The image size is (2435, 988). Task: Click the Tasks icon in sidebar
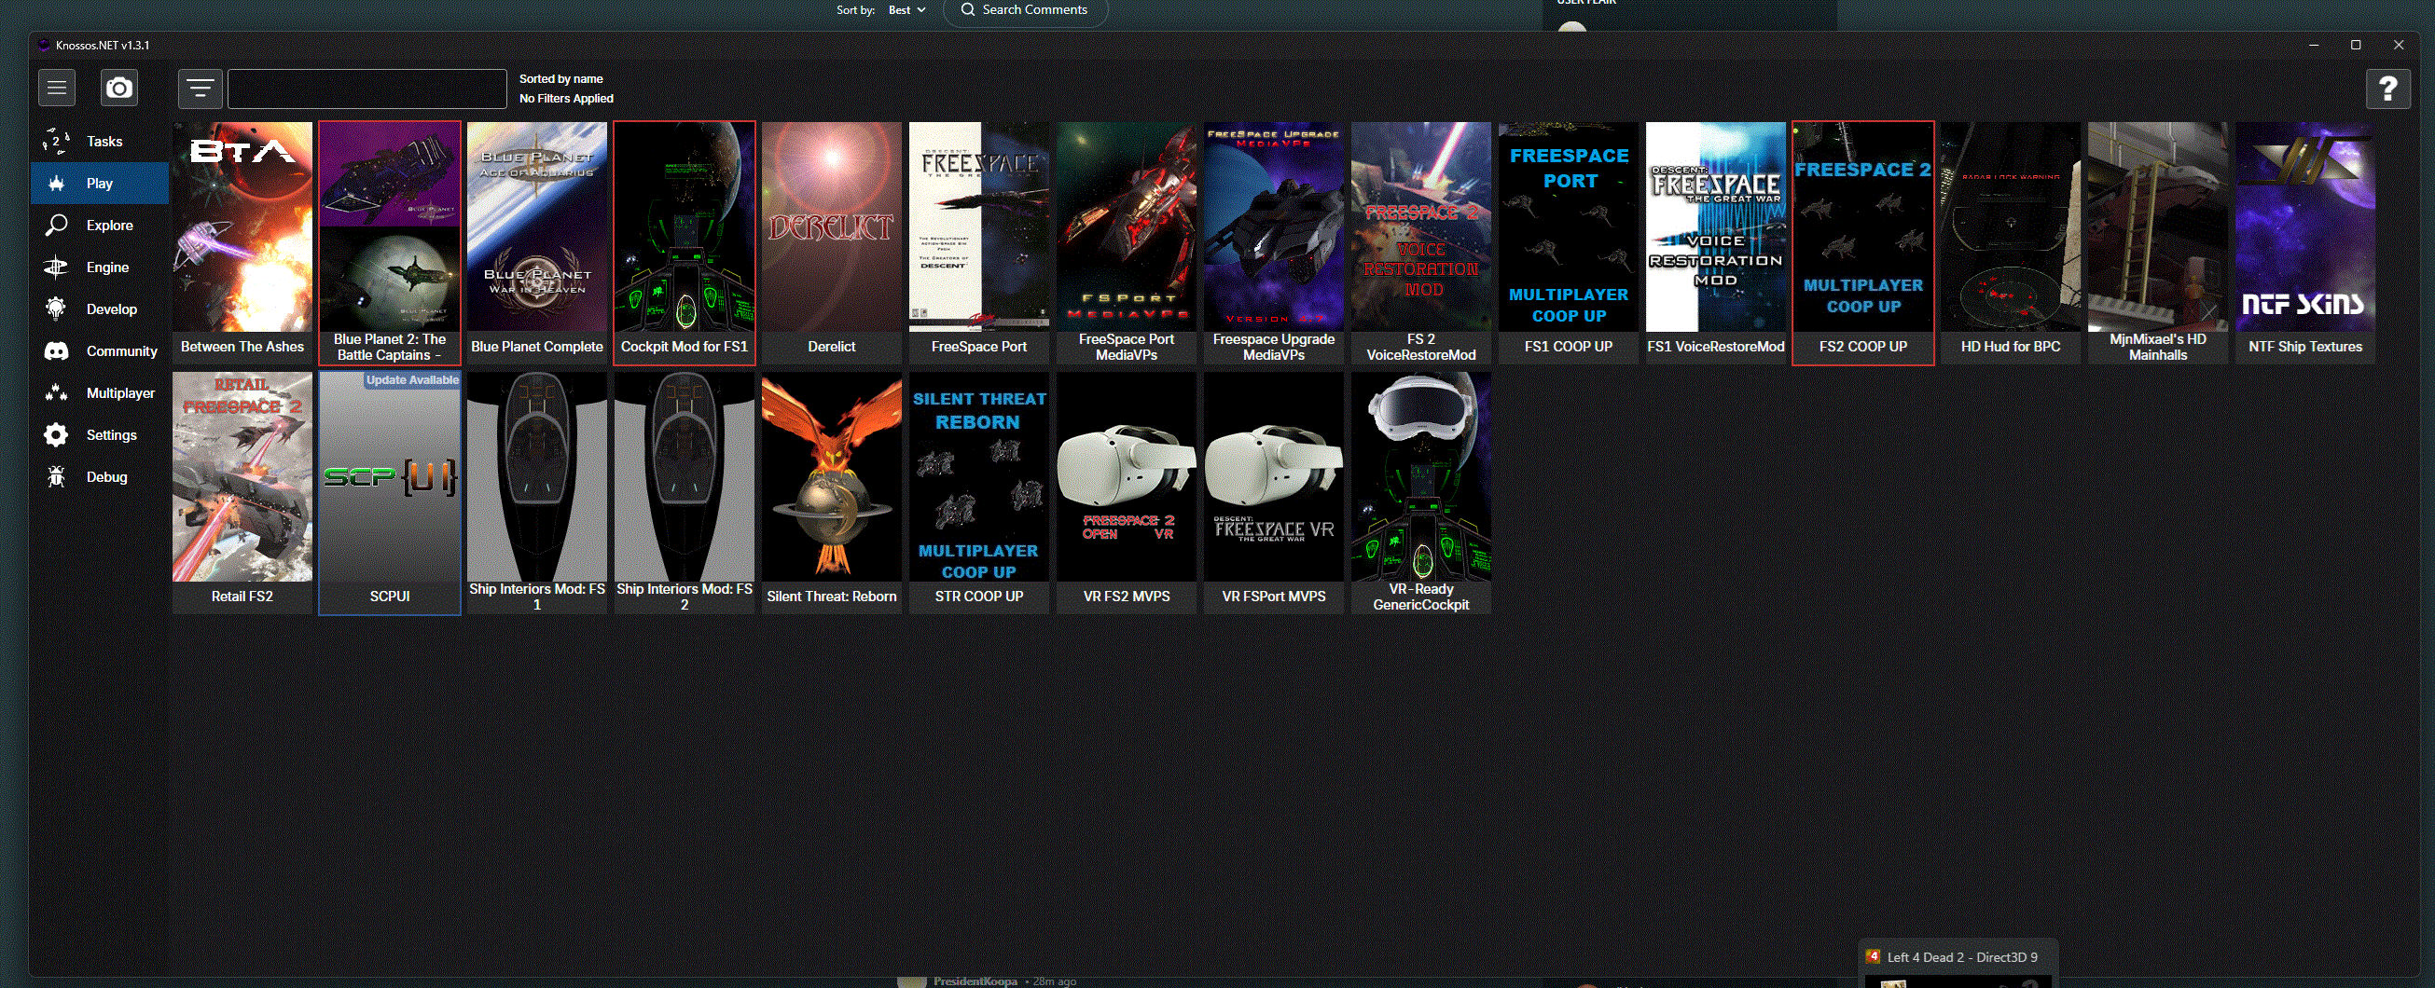tap(56, 142)
